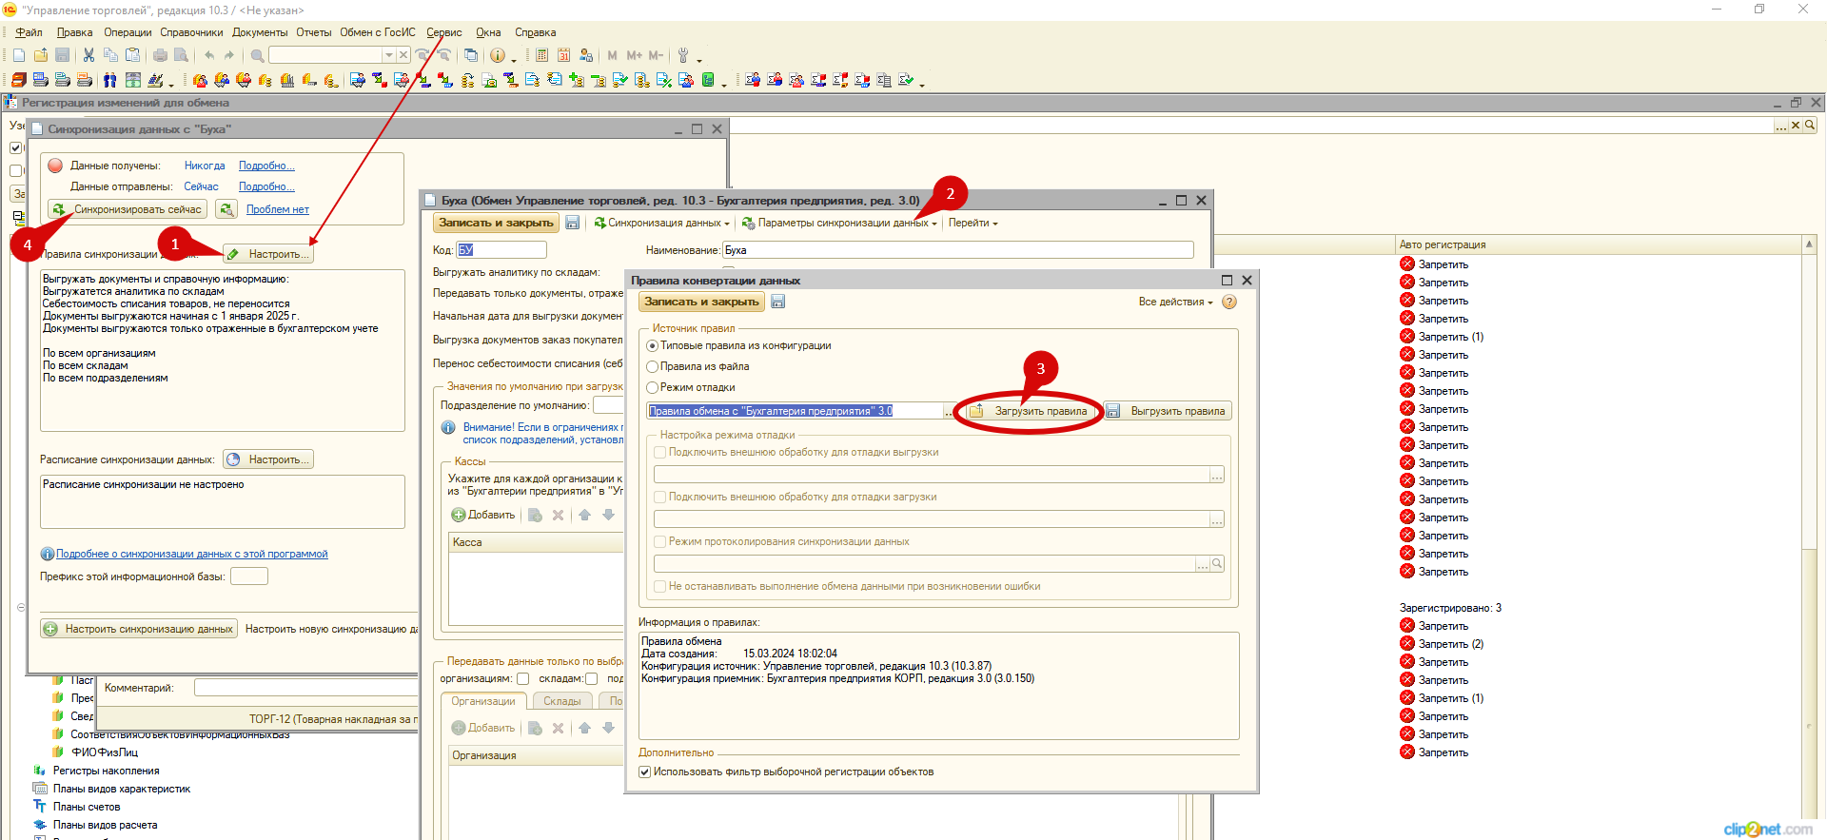Uncheck 'Использовать фильтр выборочной регистрации объектов'
This screenshot has height=840, width=1827.
click(645, 772)
